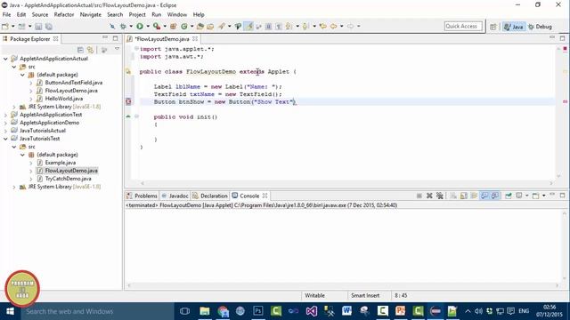Click the Save toolbar icon
Image resolution: width=570 pixels, height=320 pixels.
click(x=38, y=27)
